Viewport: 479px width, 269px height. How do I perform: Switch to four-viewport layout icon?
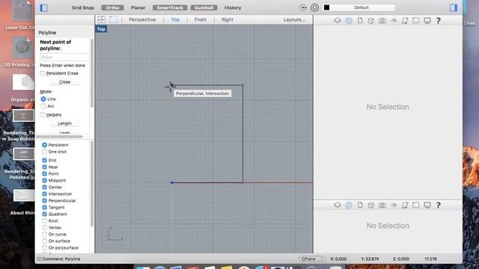pyautogui.click(x=101, y=19)
